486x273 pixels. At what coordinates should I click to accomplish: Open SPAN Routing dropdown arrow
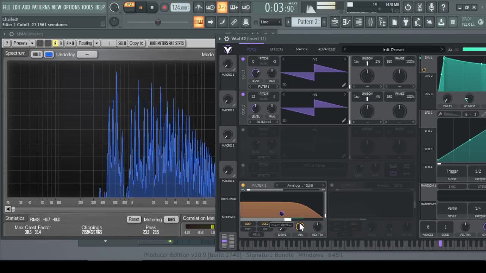coord(97,43)
